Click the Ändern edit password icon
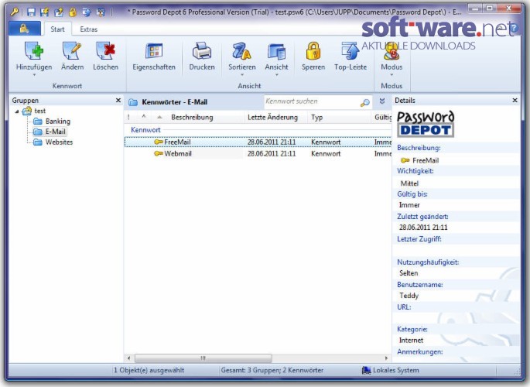The width and height of the screenshot is (530, 387). point(72,51)
